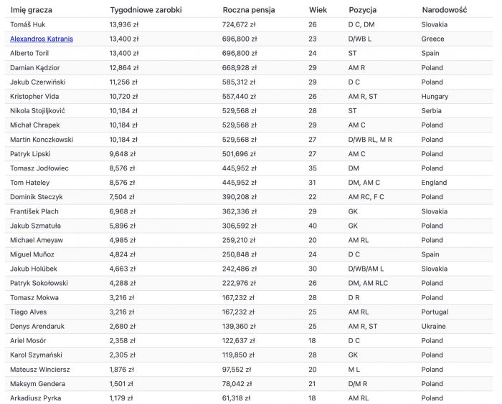Select England in the nationality column
This screenshot has width=502, height=404.
point(435,183)
